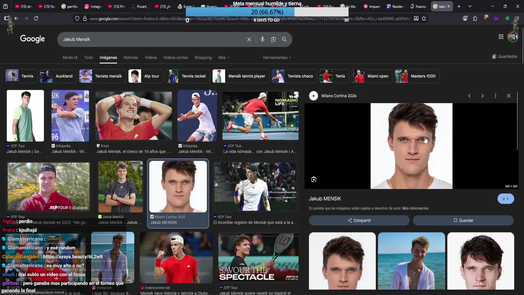The image size is (524, 295).
Task: Click the Google logo
Action: point(32,39)
